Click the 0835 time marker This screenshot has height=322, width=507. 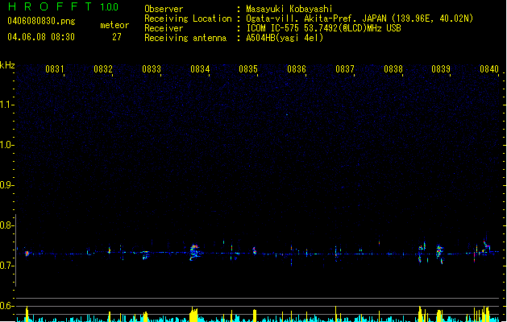(248, 69)
